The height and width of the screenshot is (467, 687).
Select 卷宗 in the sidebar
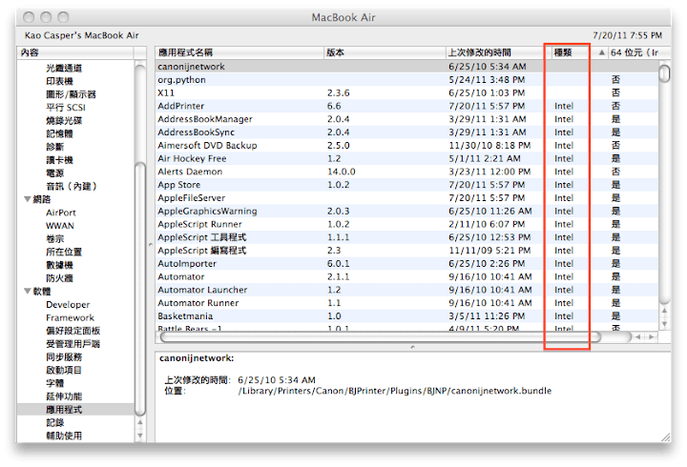(x=54, y=239)
